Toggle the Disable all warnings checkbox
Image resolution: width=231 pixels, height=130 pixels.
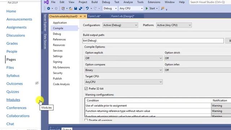86,120
